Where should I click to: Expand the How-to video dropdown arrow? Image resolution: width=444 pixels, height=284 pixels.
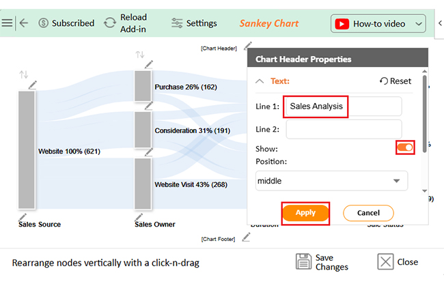click(x=419, y=24)
